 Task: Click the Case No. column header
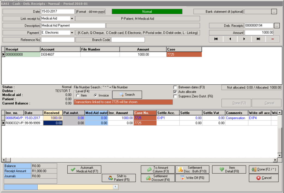tap(145, 113)
